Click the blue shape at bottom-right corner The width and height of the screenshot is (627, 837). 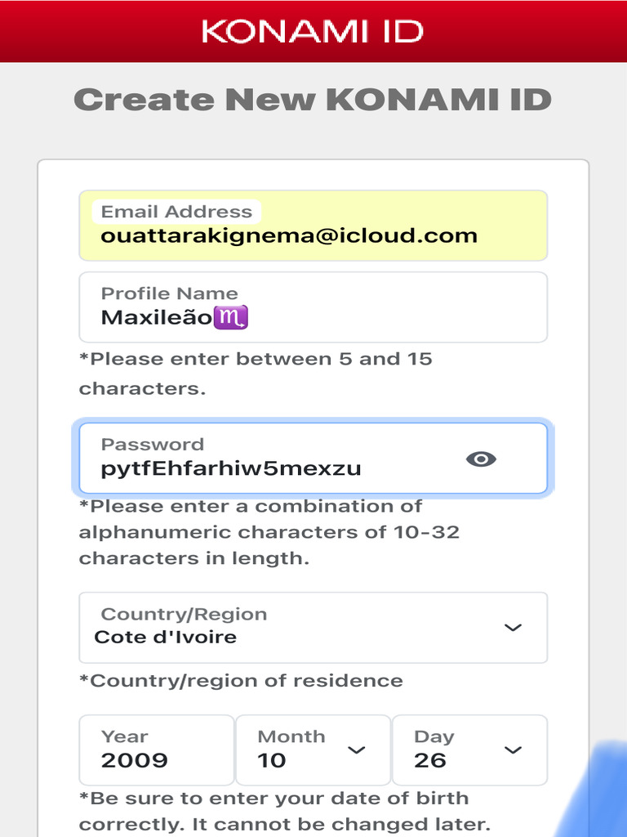pos(601,797)
